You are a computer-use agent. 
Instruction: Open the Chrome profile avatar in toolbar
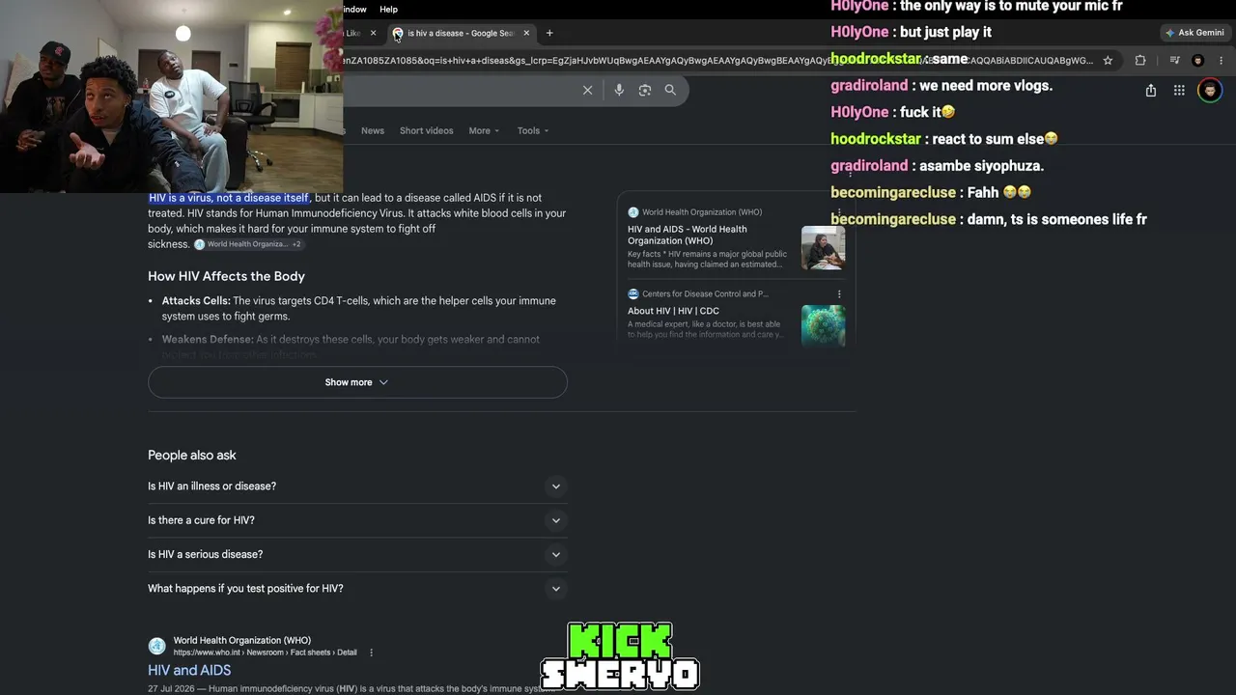point(1197,60)
